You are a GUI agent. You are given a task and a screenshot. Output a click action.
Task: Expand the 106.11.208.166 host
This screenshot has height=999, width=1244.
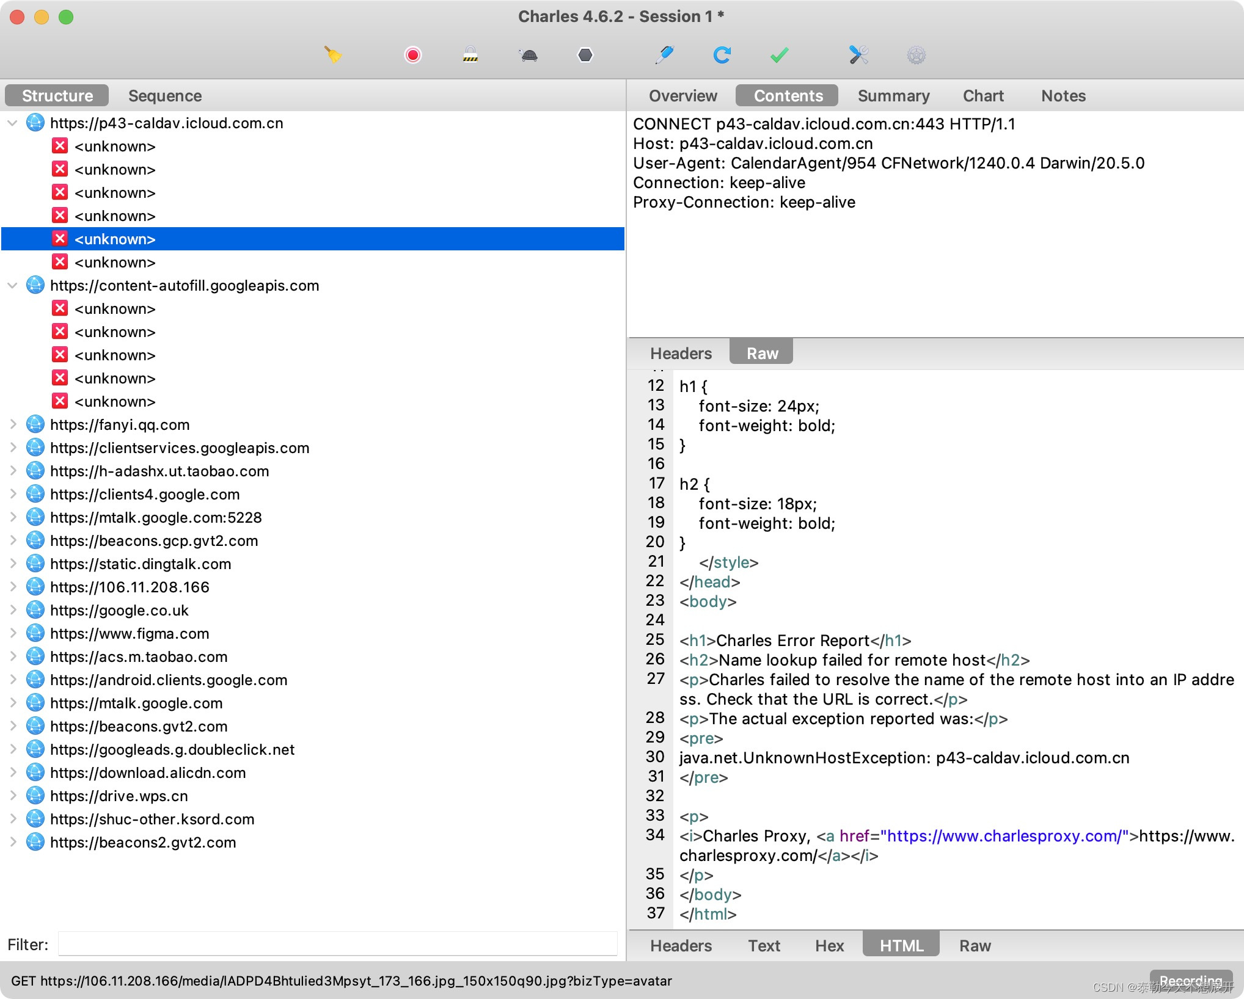(12, 587)
